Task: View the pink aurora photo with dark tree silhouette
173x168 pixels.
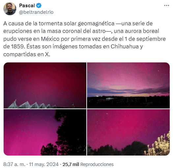Action: [45, 132]
